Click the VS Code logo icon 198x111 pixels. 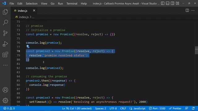point(4,3)
